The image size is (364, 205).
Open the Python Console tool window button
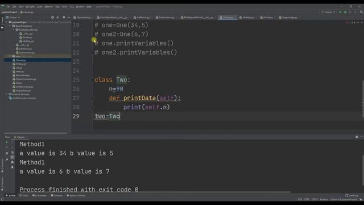[x=76, y=196]
